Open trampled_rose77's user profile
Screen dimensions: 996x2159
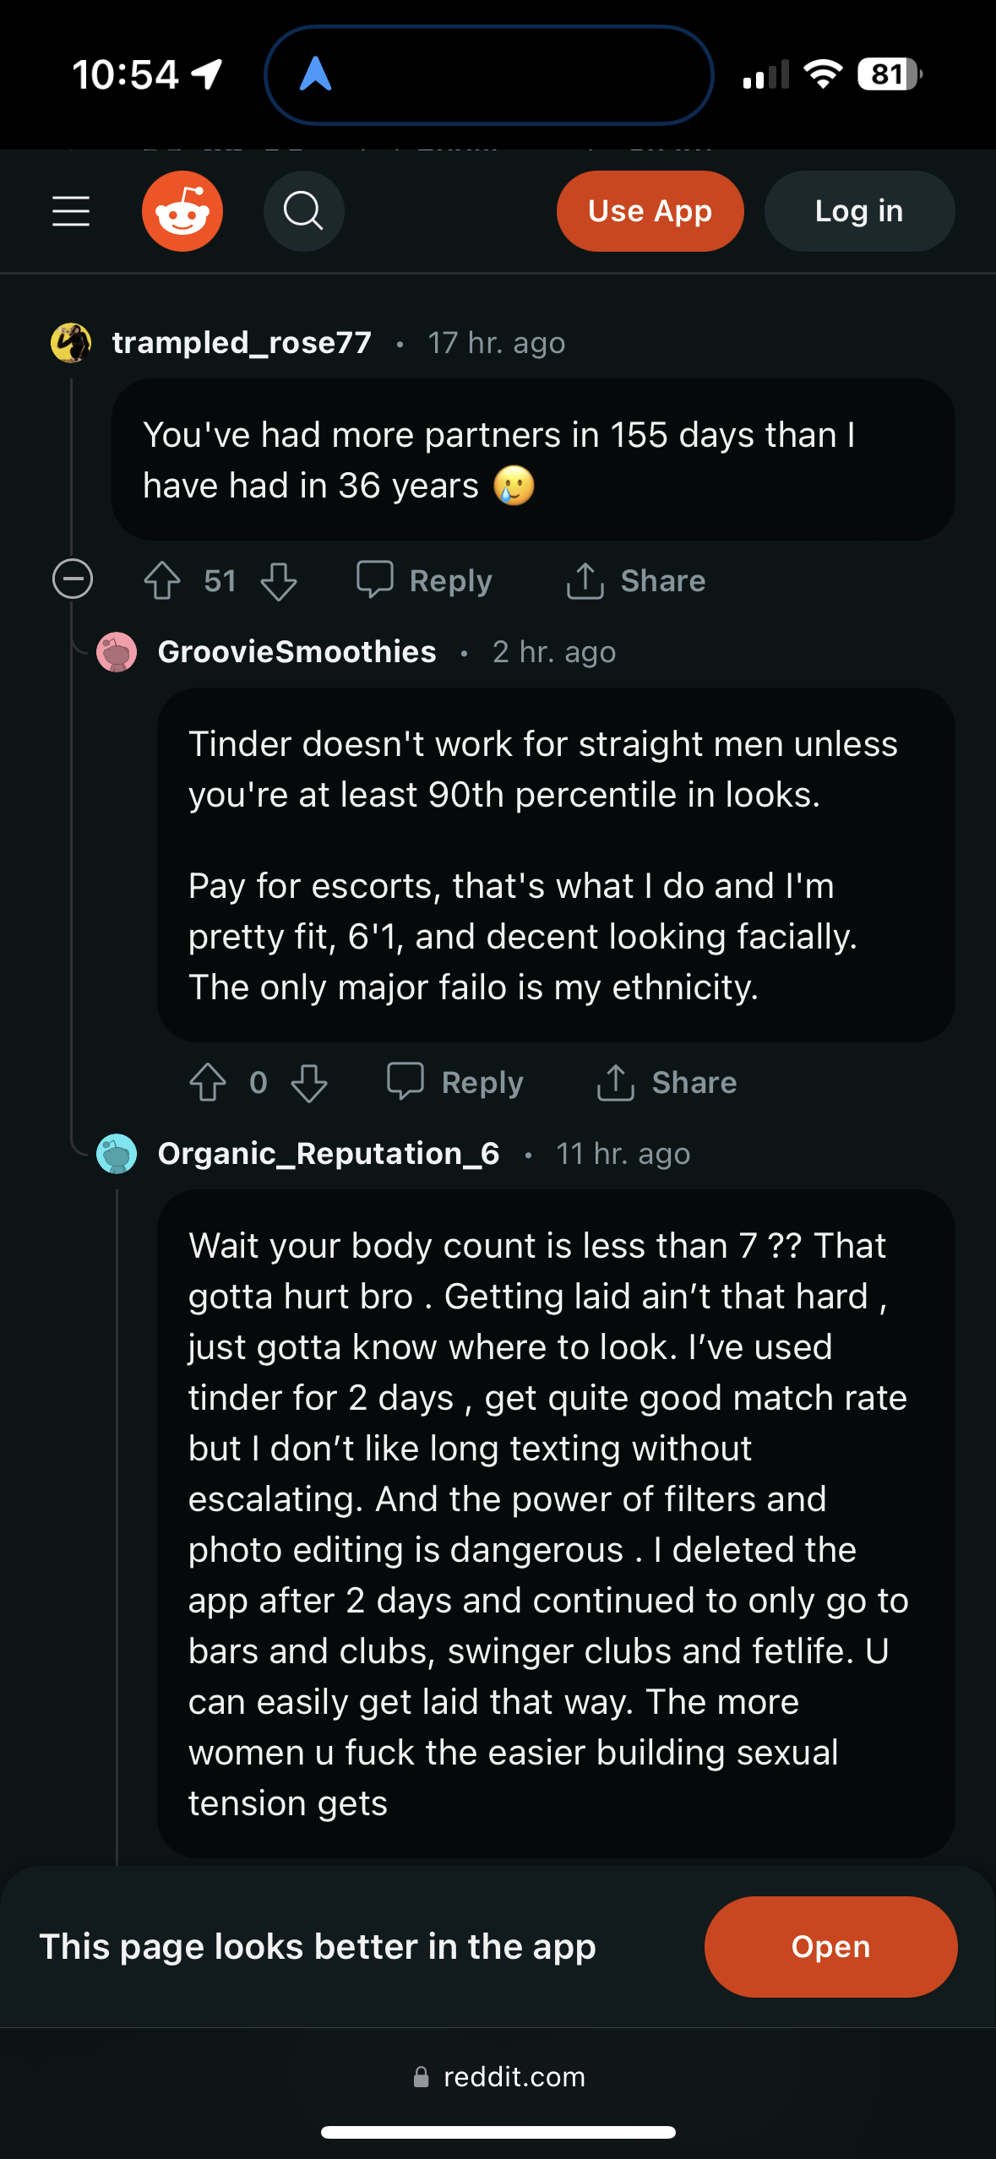[242, 343]
